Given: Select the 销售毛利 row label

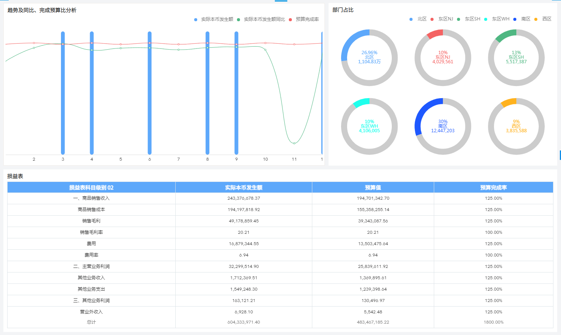Looking at the screenshot, I should (x=91, y=221).
